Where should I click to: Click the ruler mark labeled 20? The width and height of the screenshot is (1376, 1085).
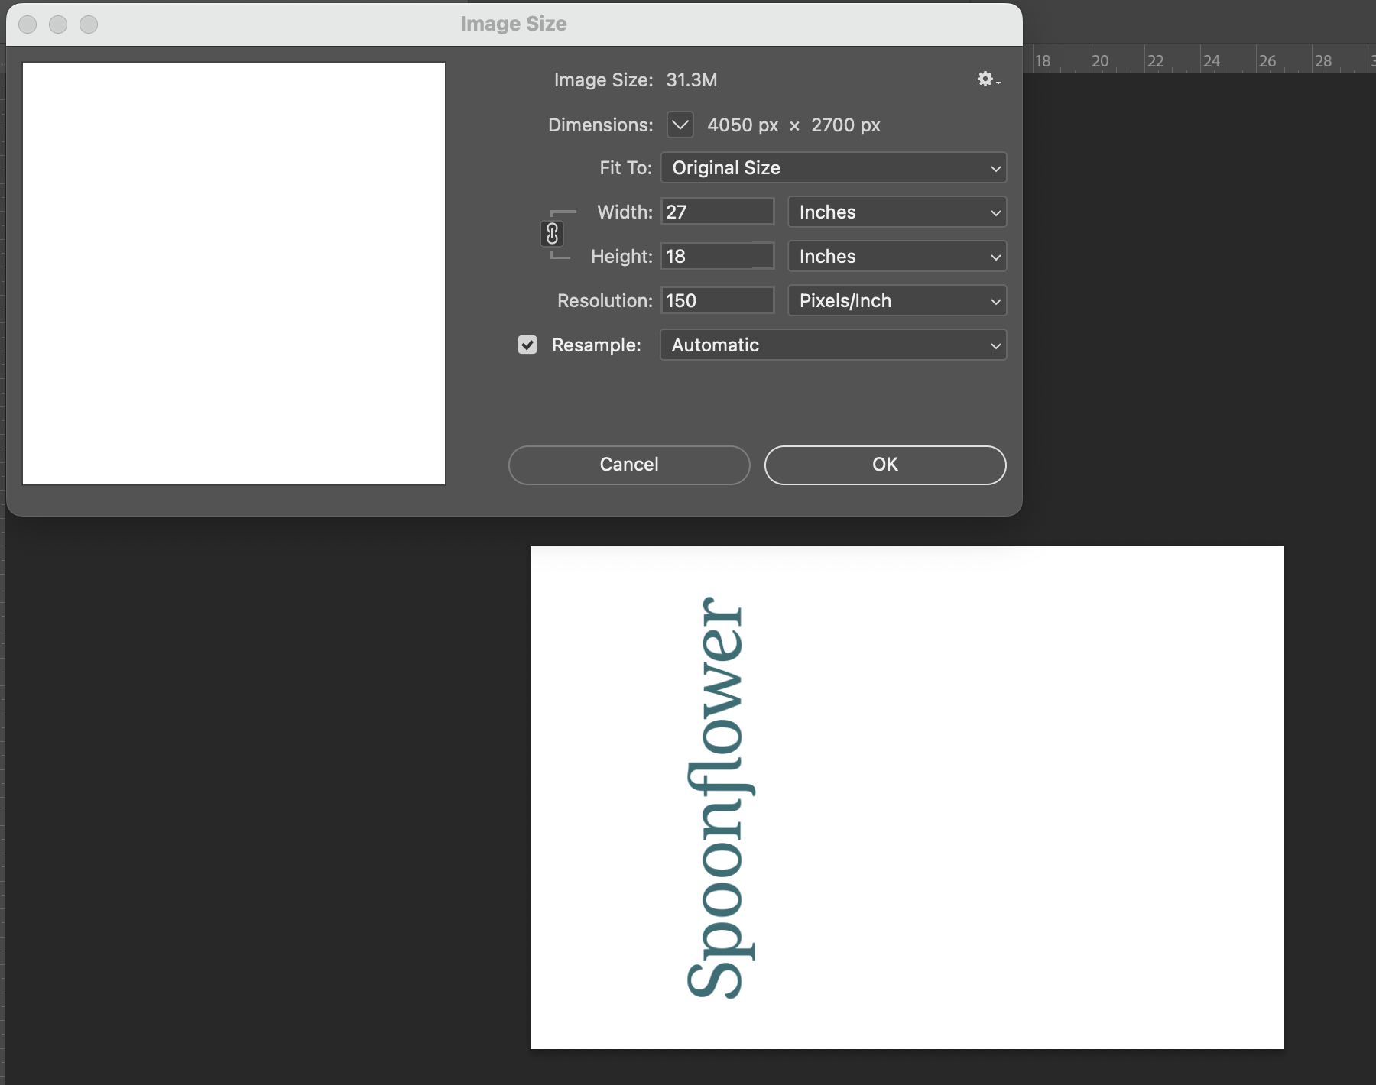(x=1099, y=61)
